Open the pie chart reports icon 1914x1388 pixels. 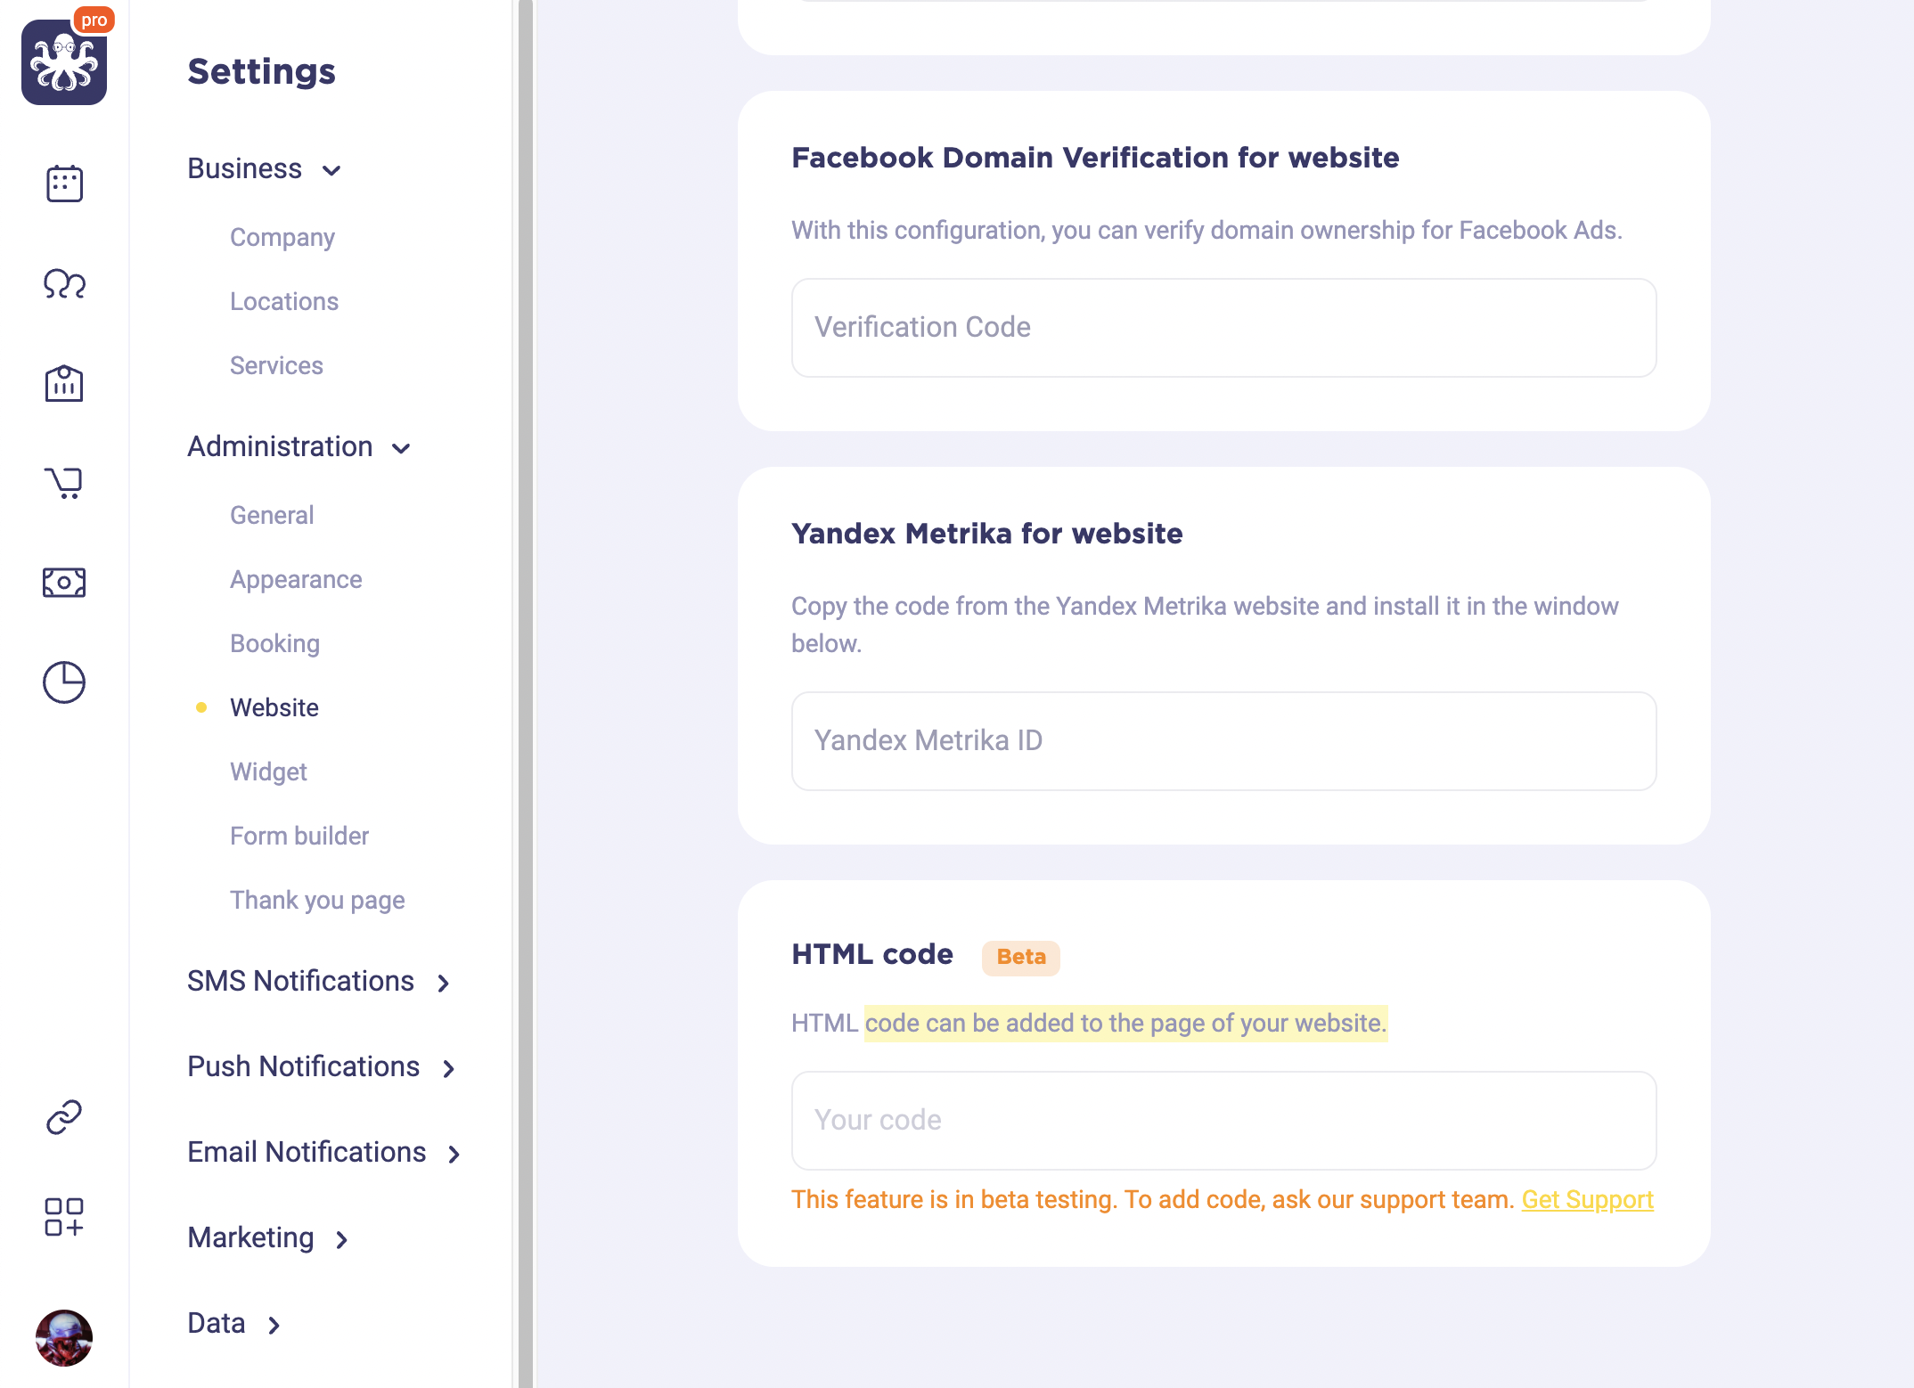64,682
